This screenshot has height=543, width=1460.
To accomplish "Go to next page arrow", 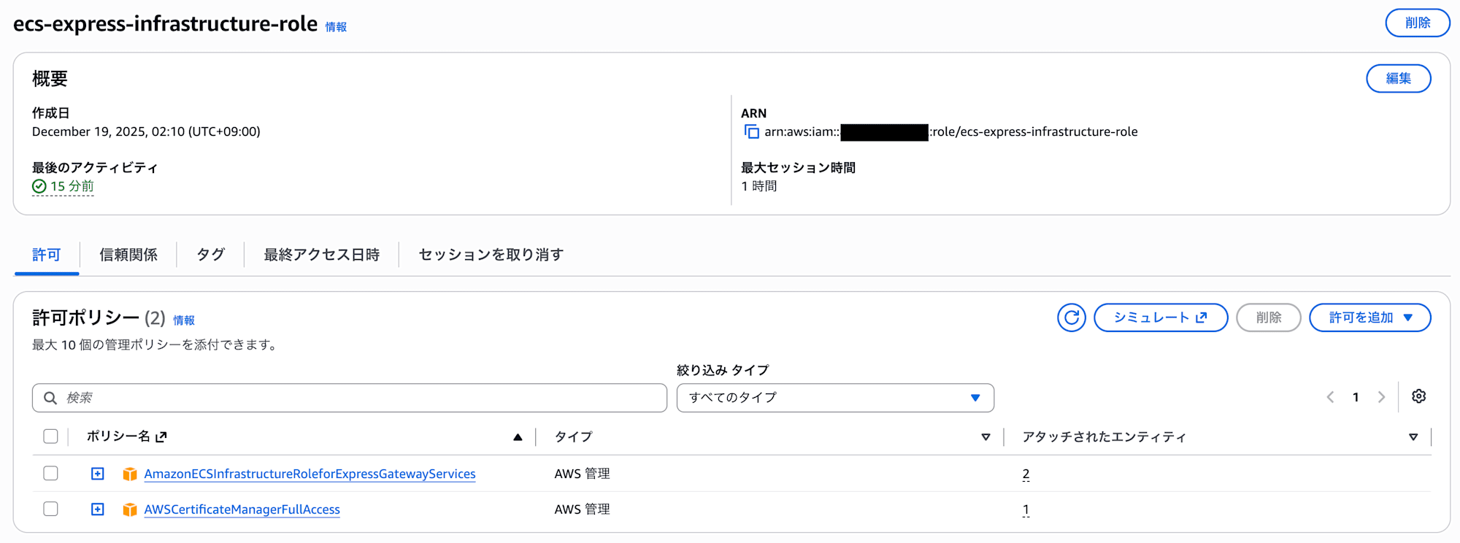I will [x=1381, y=397].
